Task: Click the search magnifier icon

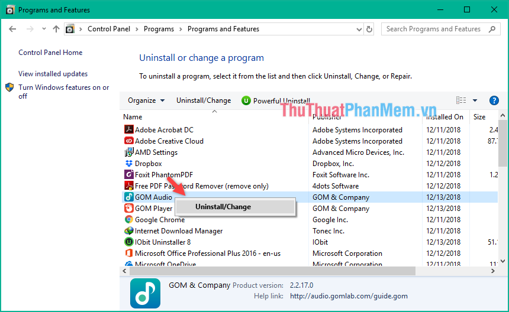Action: coord(492,29)
